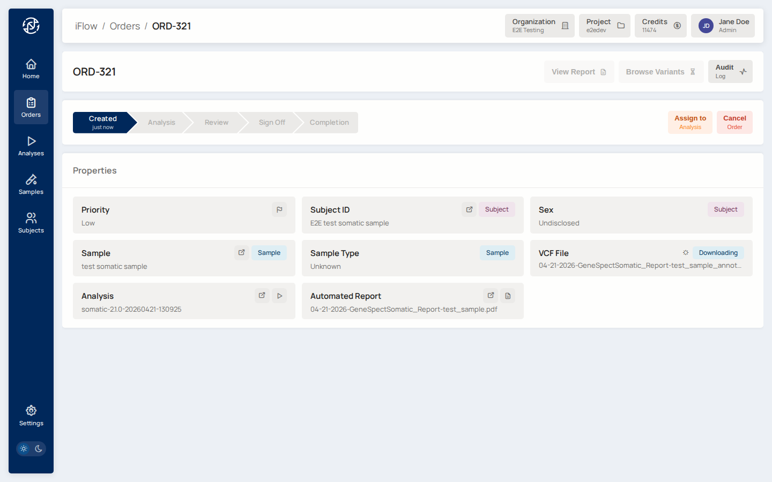Go to Analyses in sidebar
Viewport: 772px width, 482px height.
(x=31, y=146)
